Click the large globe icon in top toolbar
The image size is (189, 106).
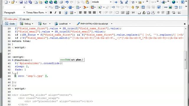(x=174, y=2)
